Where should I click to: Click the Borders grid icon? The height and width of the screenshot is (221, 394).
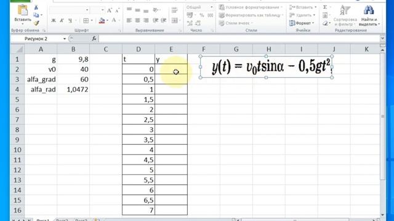[86, 20]
